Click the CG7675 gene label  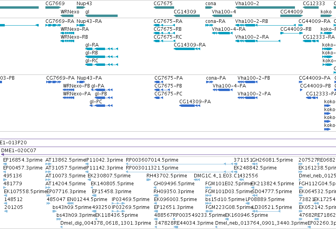[163, 4]
